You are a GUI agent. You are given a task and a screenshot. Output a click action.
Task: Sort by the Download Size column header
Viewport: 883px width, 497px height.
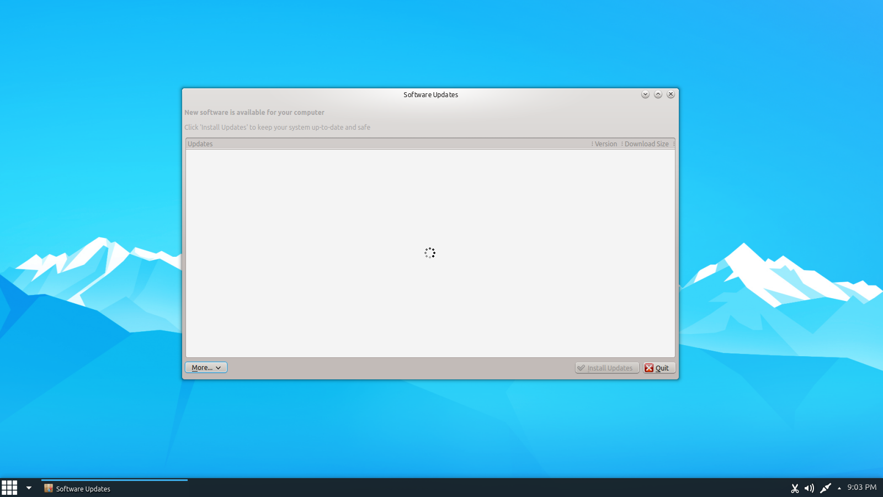tap(646, 144)
